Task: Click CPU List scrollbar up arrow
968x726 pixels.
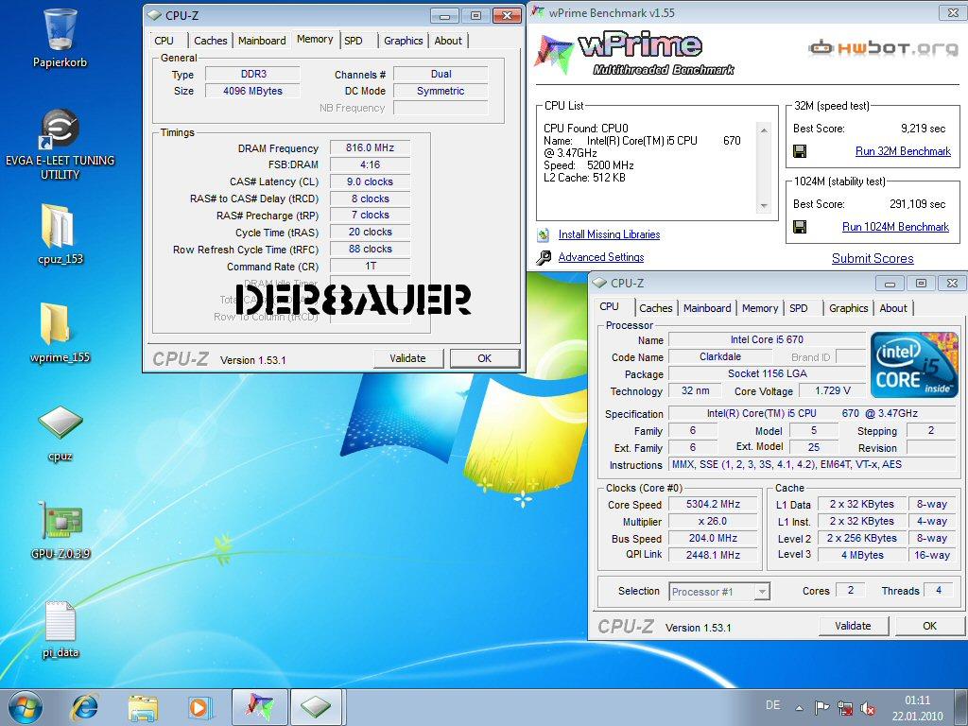Action: click(764, 130)
